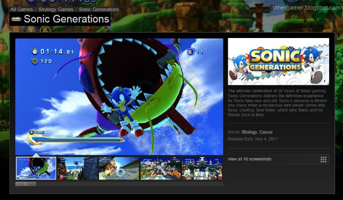Click the Genre: label text

pyautogui.click(x=234, y=132)
